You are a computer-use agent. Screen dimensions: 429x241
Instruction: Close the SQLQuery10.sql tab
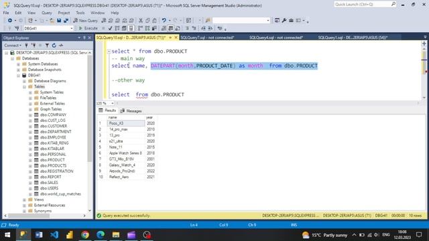[176, 37]
